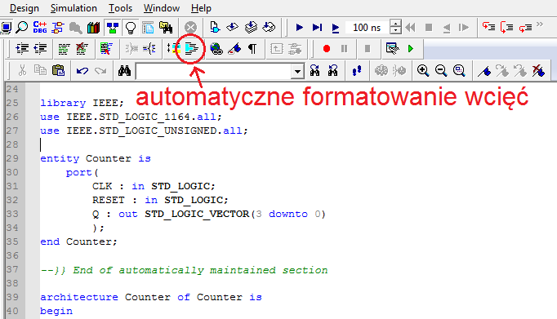This screenshot has height=319, width=557.
Task: Click the entity keyword on line 29
Action: (x=60, y=158)
